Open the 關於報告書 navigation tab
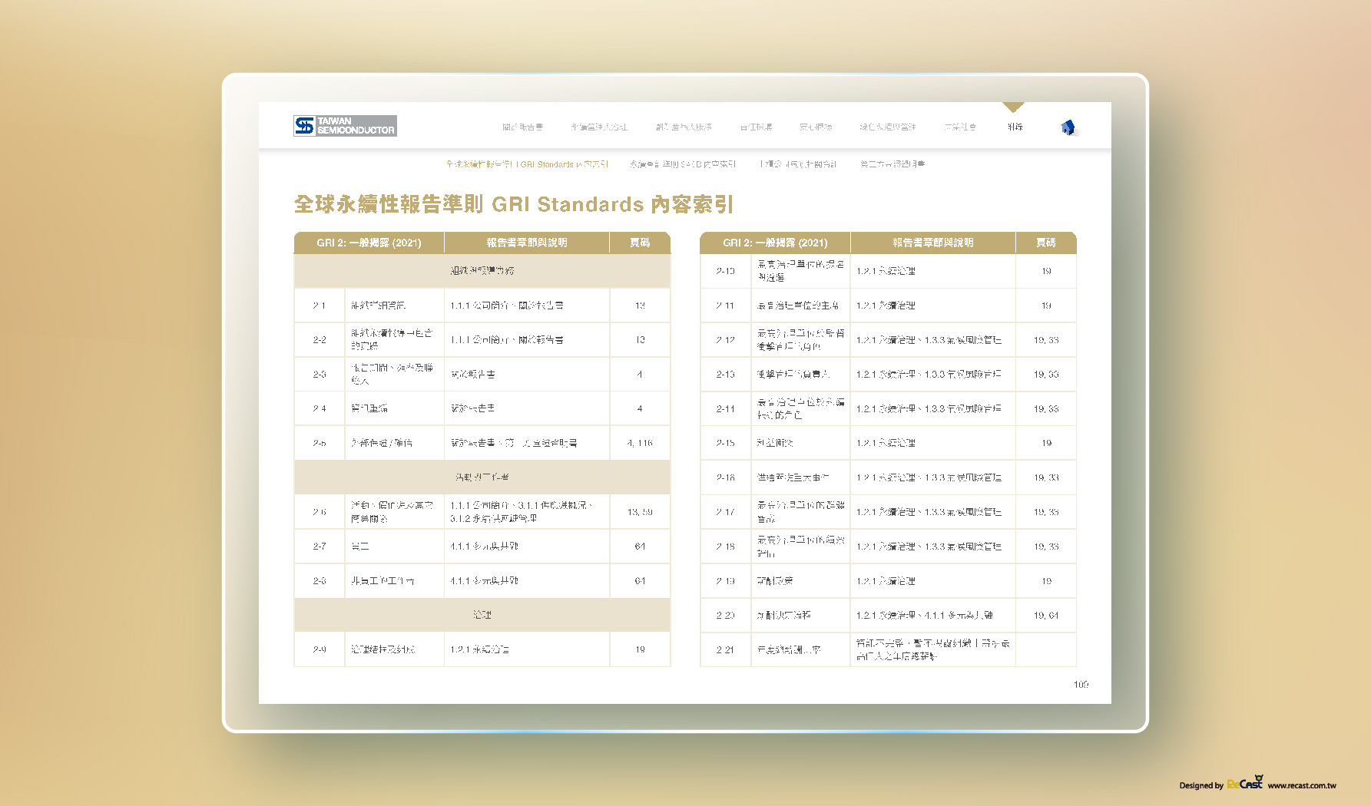Screen dimensions: 1371x806 pos(522,127)
